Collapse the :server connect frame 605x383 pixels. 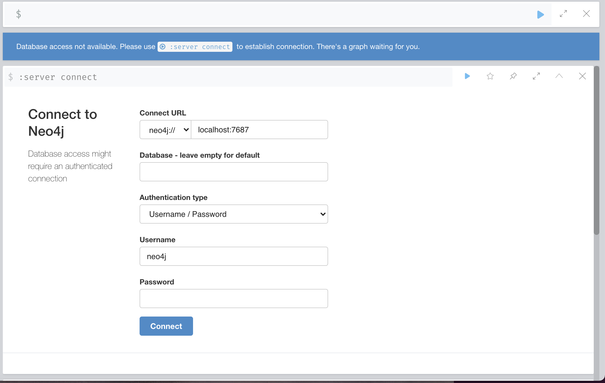click(x=559, y=76)
